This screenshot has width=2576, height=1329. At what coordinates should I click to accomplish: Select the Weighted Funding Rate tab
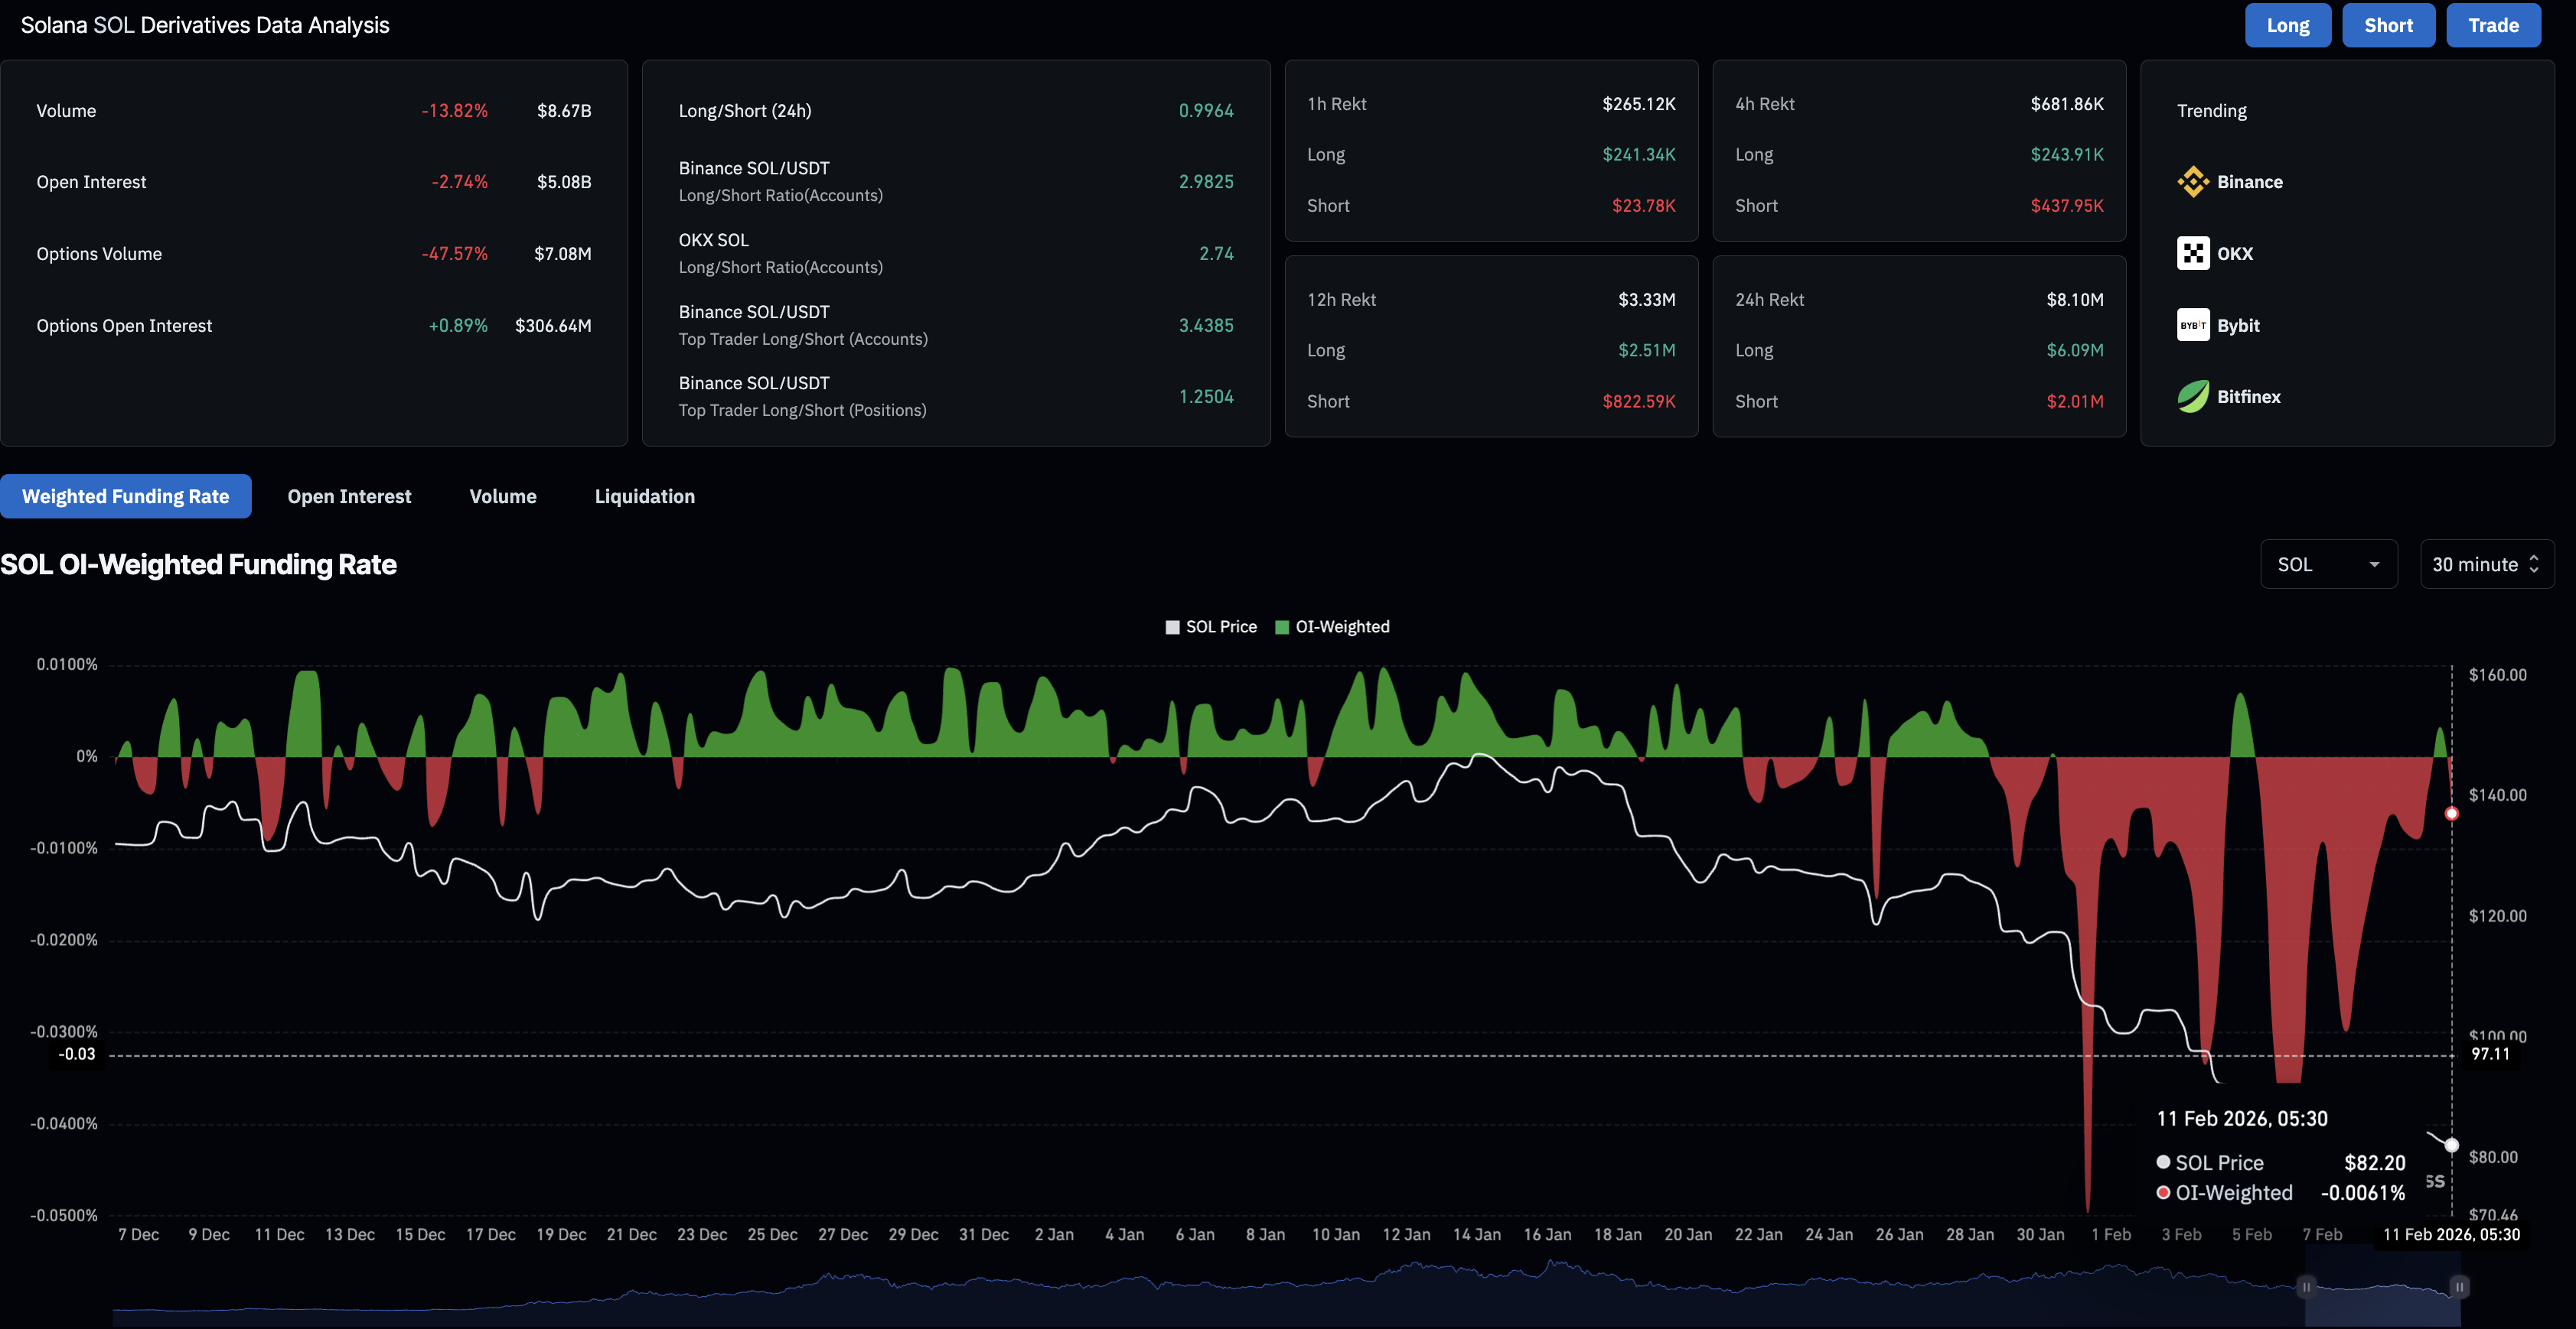(x=126, y=496)
